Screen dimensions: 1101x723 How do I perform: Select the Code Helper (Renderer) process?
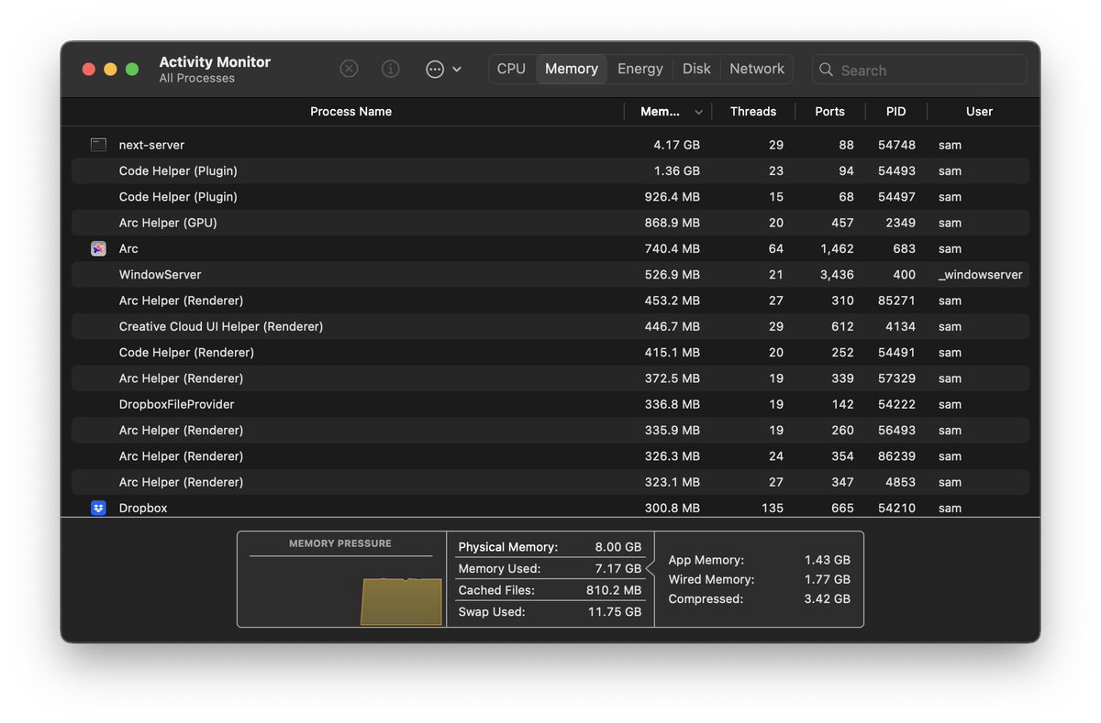tap(550, 353)
